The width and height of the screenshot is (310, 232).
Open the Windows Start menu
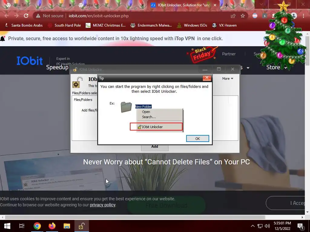pos(7,226)
